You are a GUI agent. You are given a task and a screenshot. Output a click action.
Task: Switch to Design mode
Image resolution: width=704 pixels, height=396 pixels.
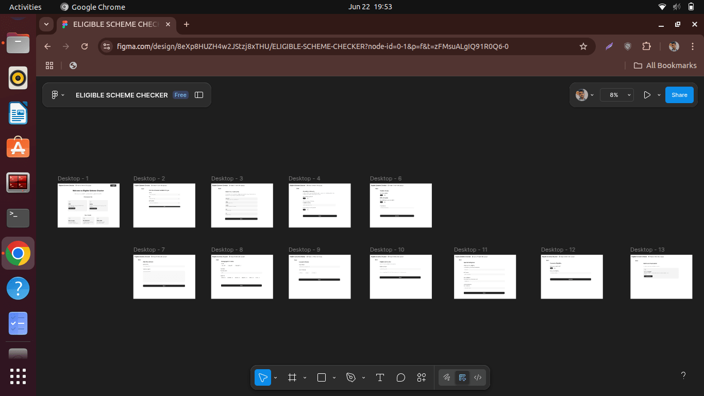click(x=462, y=377)
